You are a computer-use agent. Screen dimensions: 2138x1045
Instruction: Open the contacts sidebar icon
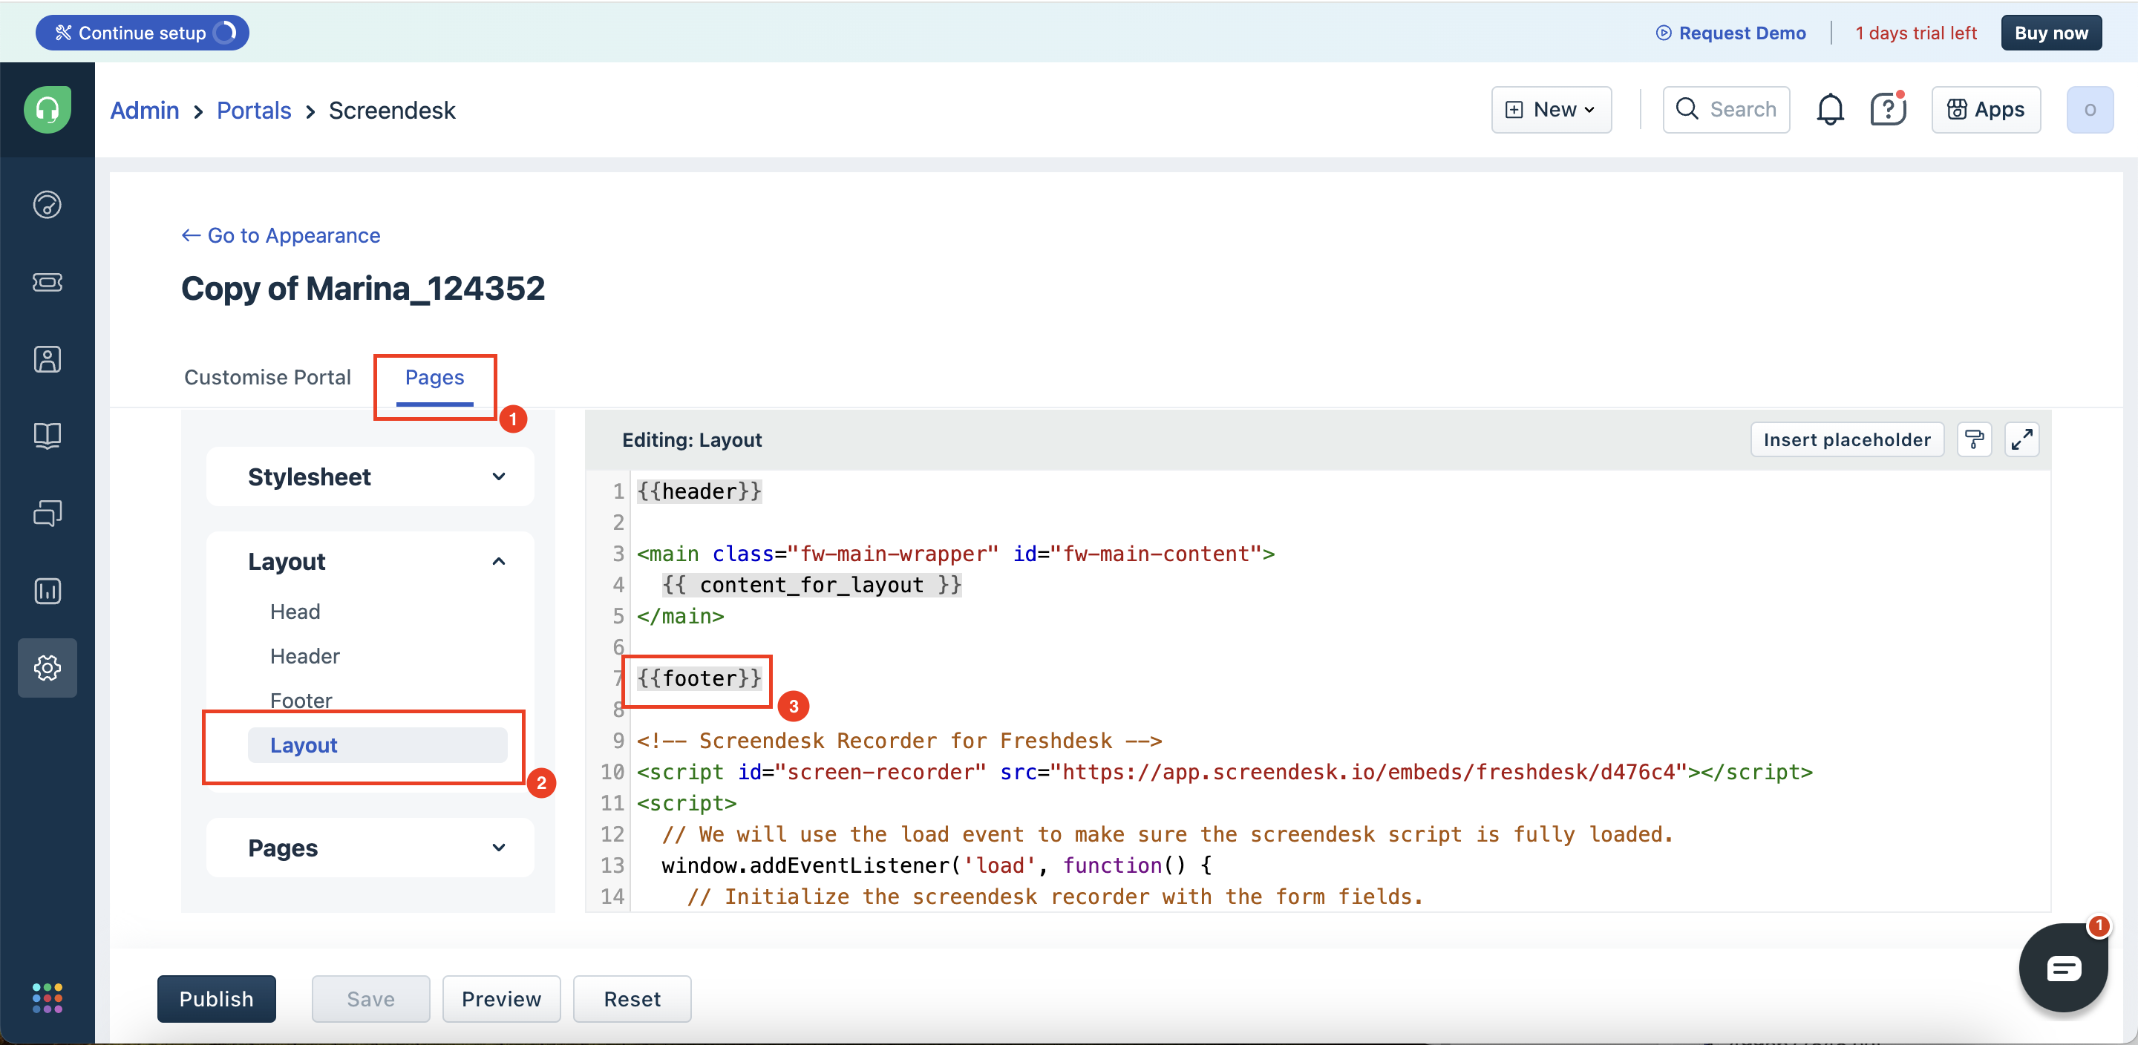click(48, 359)
